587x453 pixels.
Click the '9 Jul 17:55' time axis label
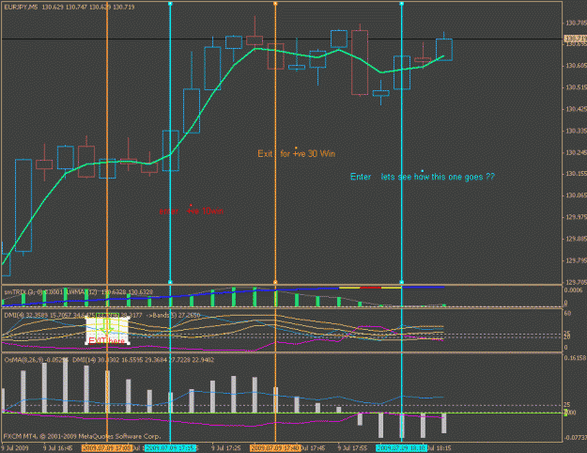pyautogui.click(x=352, y=448)
